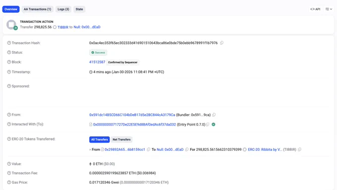This screenshot has width=337, height=190.
Task: Click Block help icon
Action: coord(9,62)
